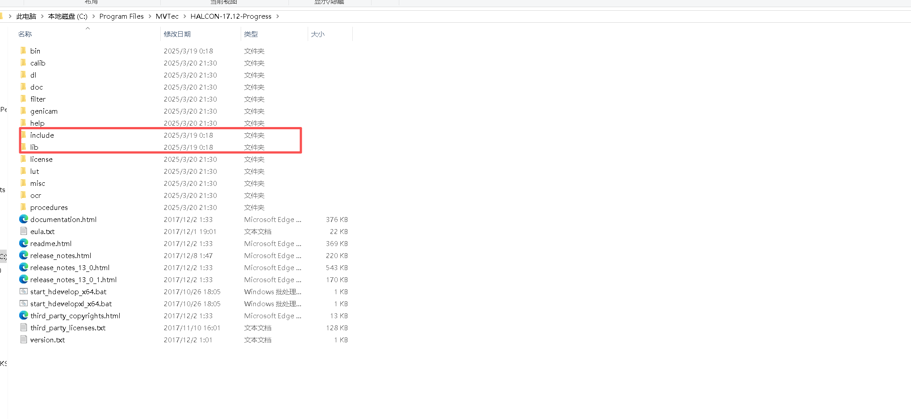The width and height of the screenshot is (911, 419).
Task: Select the calib folder icon
Action: click(x=23, y=62)
